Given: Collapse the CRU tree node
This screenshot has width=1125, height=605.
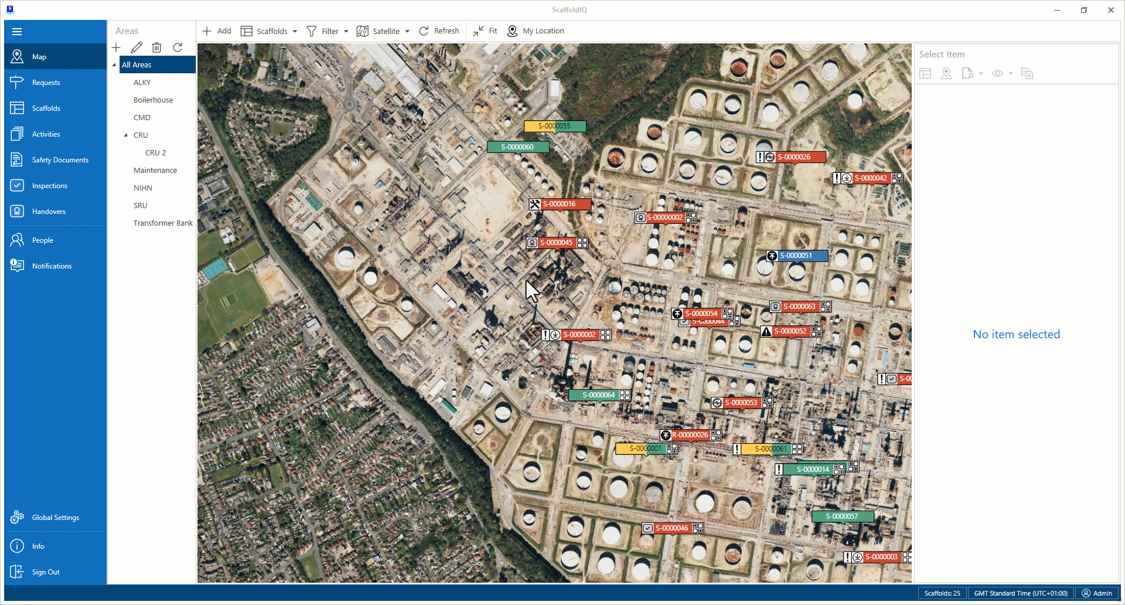Looking at the screenshot, I should click(x=125, y=135).
